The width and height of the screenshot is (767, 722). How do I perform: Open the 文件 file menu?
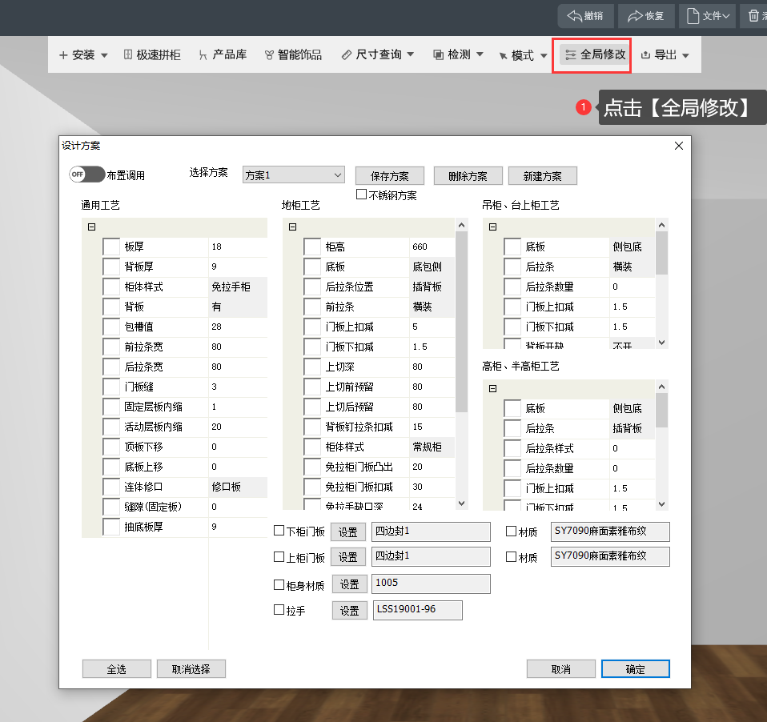707,16
